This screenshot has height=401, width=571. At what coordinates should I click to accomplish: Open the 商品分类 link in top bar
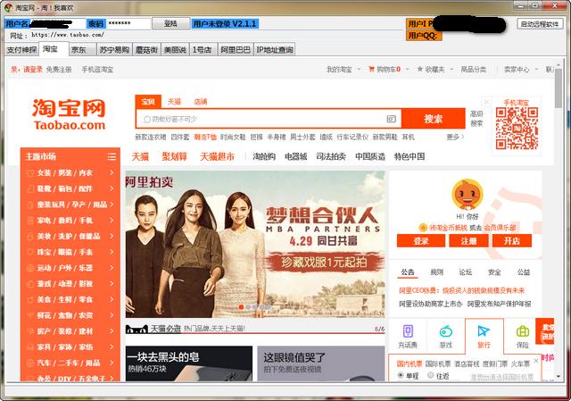click(474, 69)
